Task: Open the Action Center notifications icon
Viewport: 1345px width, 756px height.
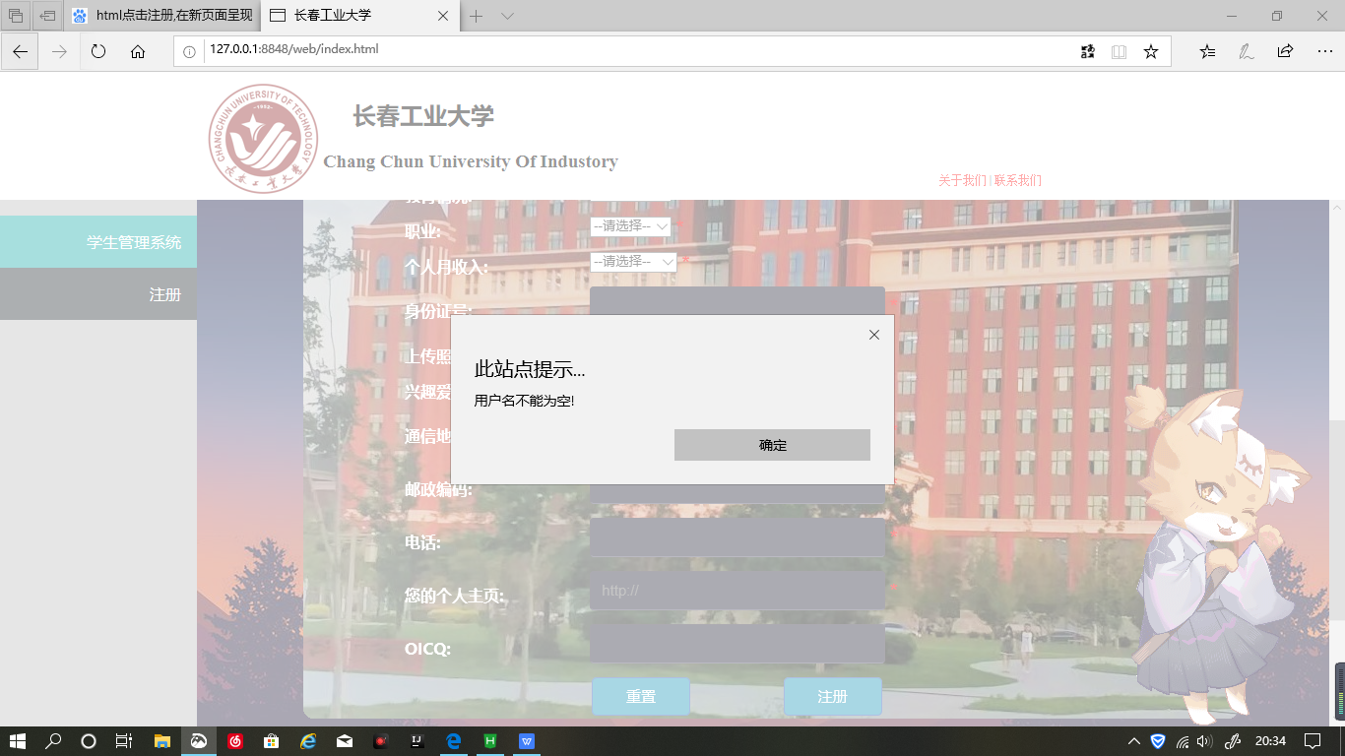Action: pyautogui.click(x=1313, y=741)
